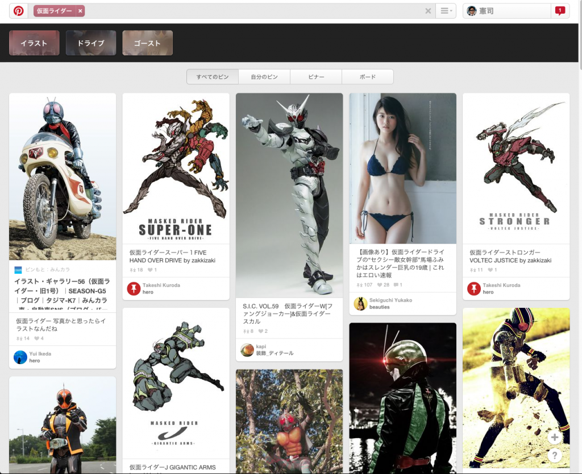Click repin count 14 on motorcycle pin
The width and height of the screenshot is (582, 474).
pos(23,339)
